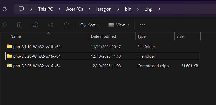Expand chevron after This PC

tap(59, 9)
